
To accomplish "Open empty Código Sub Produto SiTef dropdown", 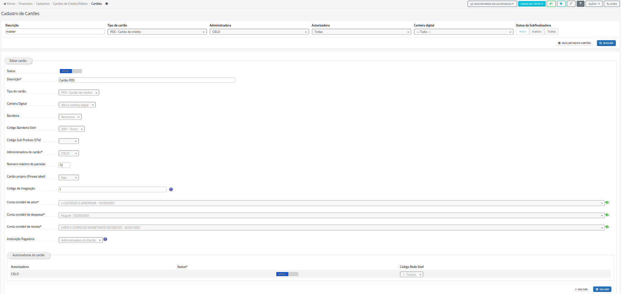I will coord(69,141).
